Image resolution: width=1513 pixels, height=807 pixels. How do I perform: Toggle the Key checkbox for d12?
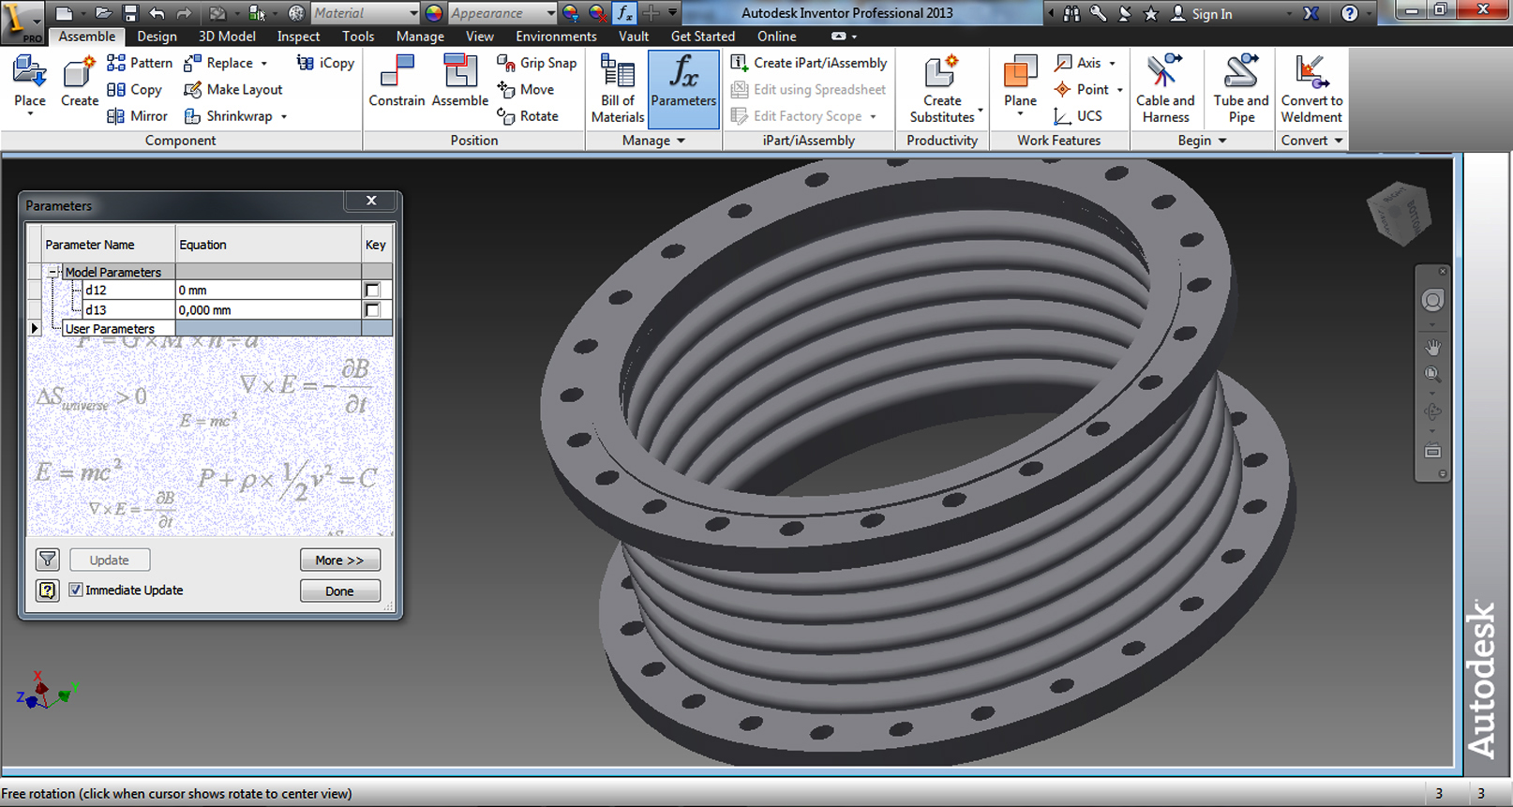(372, 291)
